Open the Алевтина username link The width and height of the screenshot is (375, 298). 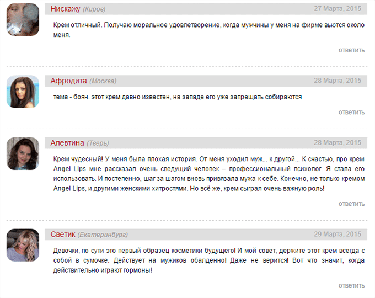coord(67,143)
